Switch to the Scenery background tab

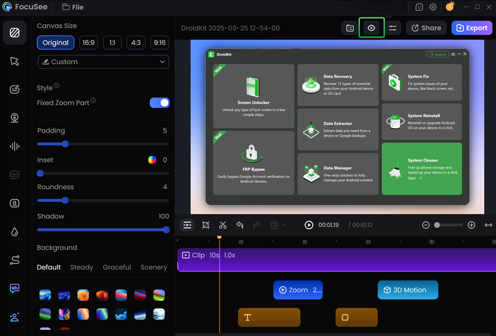tap(153, 267)
